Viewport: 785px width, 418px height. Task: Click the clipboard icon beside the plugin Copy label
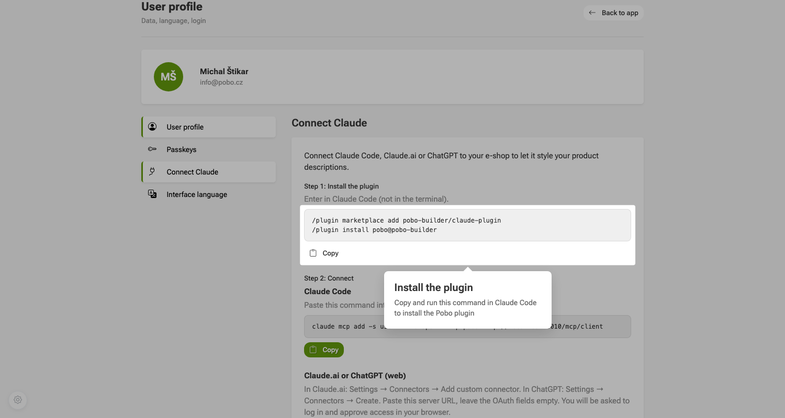(313, 253)
